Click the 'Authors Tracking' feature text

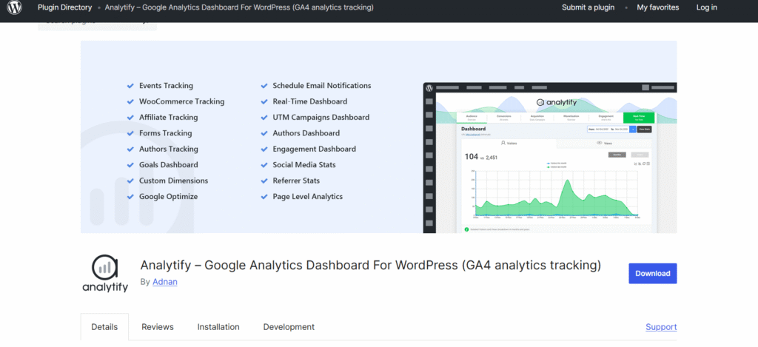pyautogui.click(x=169, y=149)
